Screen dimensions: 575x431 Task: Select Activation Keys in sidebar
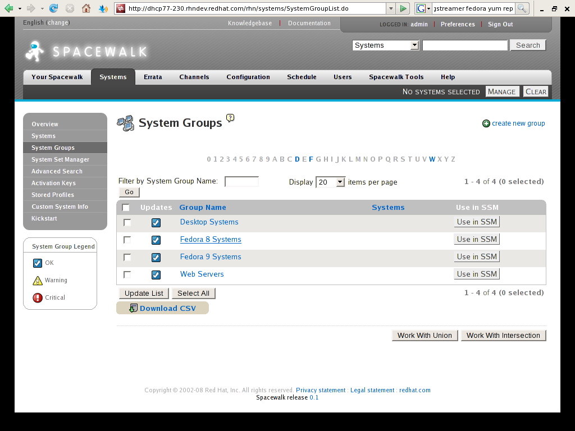click(65, 183)
